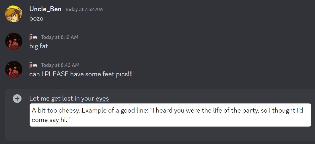Open the Uncle_Ben username profile
Image resolution: width=315 pixels, height=144 pixels.
pyautogui.click(x=45, y=9)
